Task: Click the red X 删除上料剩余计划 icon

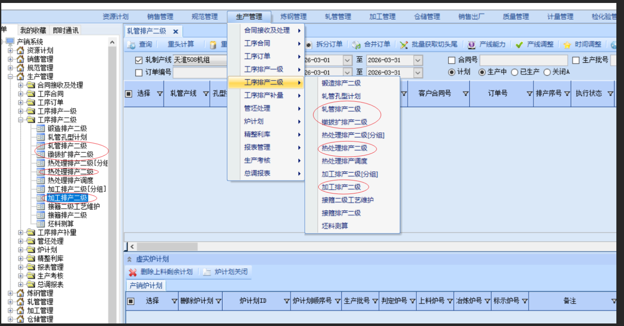Action: [x=133, y=272]
